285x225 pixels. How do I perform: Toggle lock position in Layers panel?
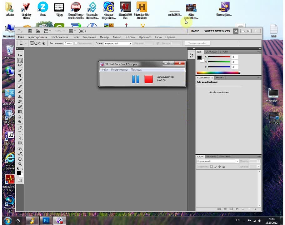coord(220,167)
